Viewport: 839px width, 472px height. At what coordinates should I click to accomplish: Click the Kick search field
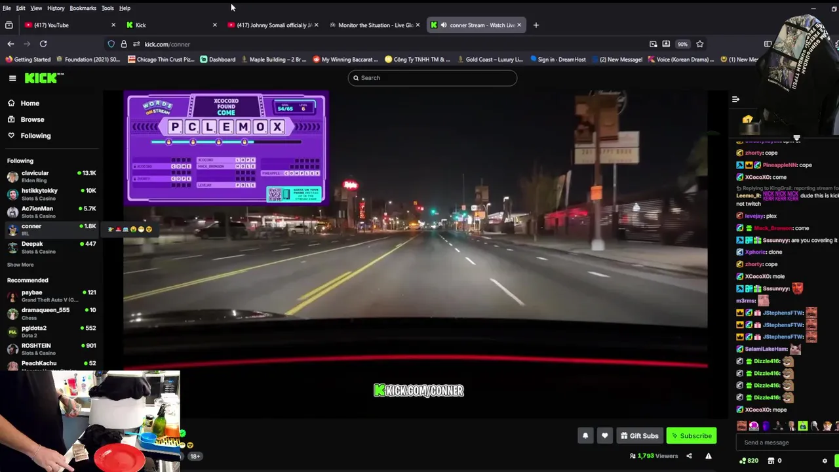click(432, 78)
